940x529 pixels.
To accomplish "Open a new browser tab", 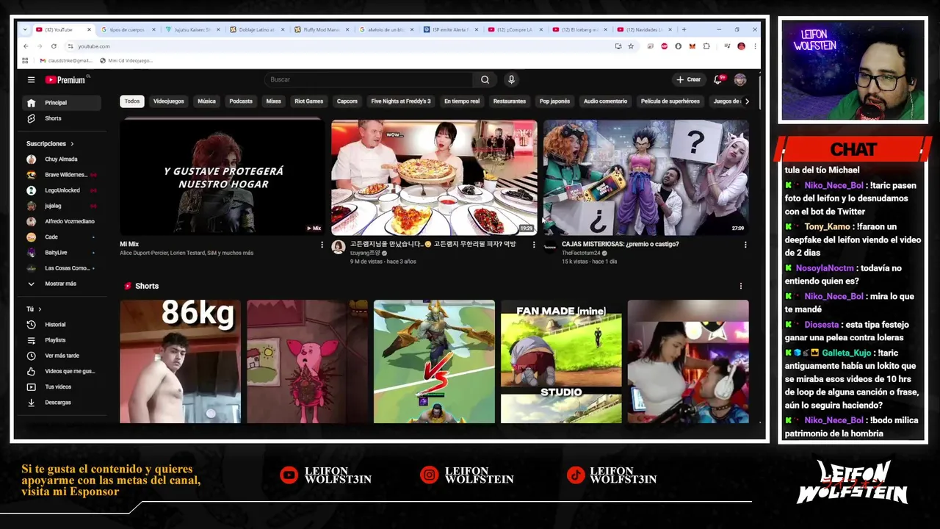I will [x=684, y=29].
